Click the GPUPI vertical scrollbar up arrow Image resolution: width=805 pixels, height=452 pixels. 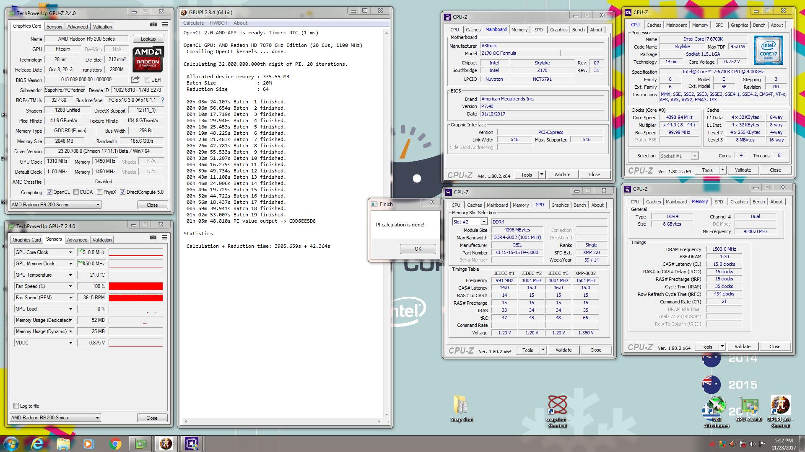coord(386,33)
